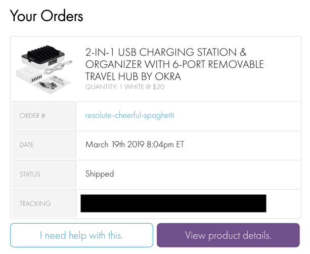The height and width of the screenshot is (254, 310).
Task: Click the "DATE" row label
Action: (27, 145)
